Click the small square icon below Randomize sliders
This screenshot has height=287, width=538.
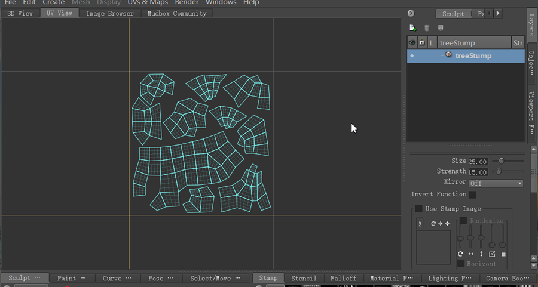(x=503, y=254)
